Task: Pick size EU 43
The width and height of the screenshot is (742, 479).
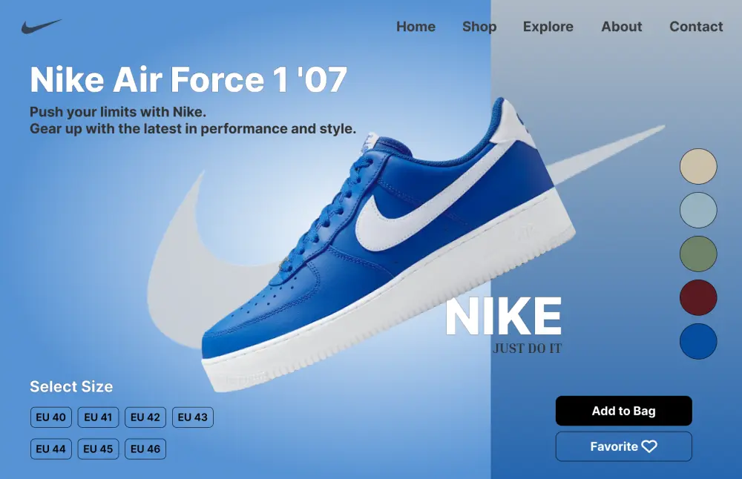Action: point(193,417)
